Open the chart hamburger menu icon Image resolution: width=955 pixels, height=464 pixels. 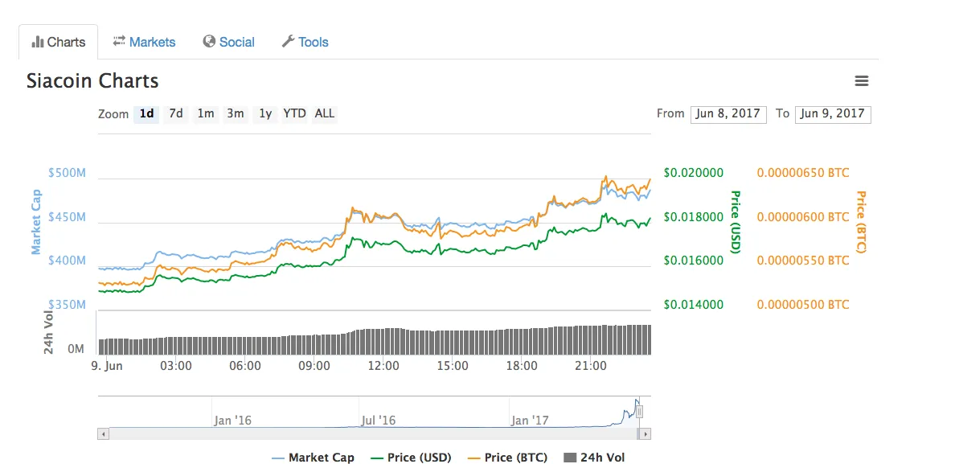[x=861, y=81]
